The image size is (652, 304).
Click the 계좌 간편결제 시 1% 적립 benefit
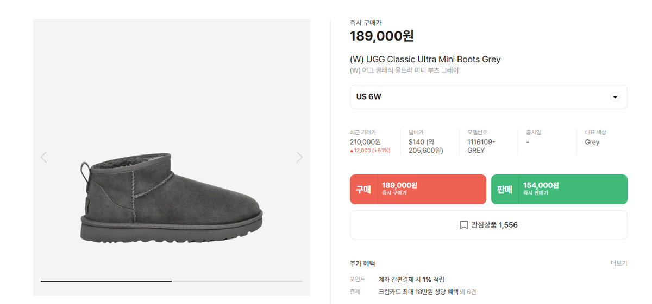tap(411, 280)
